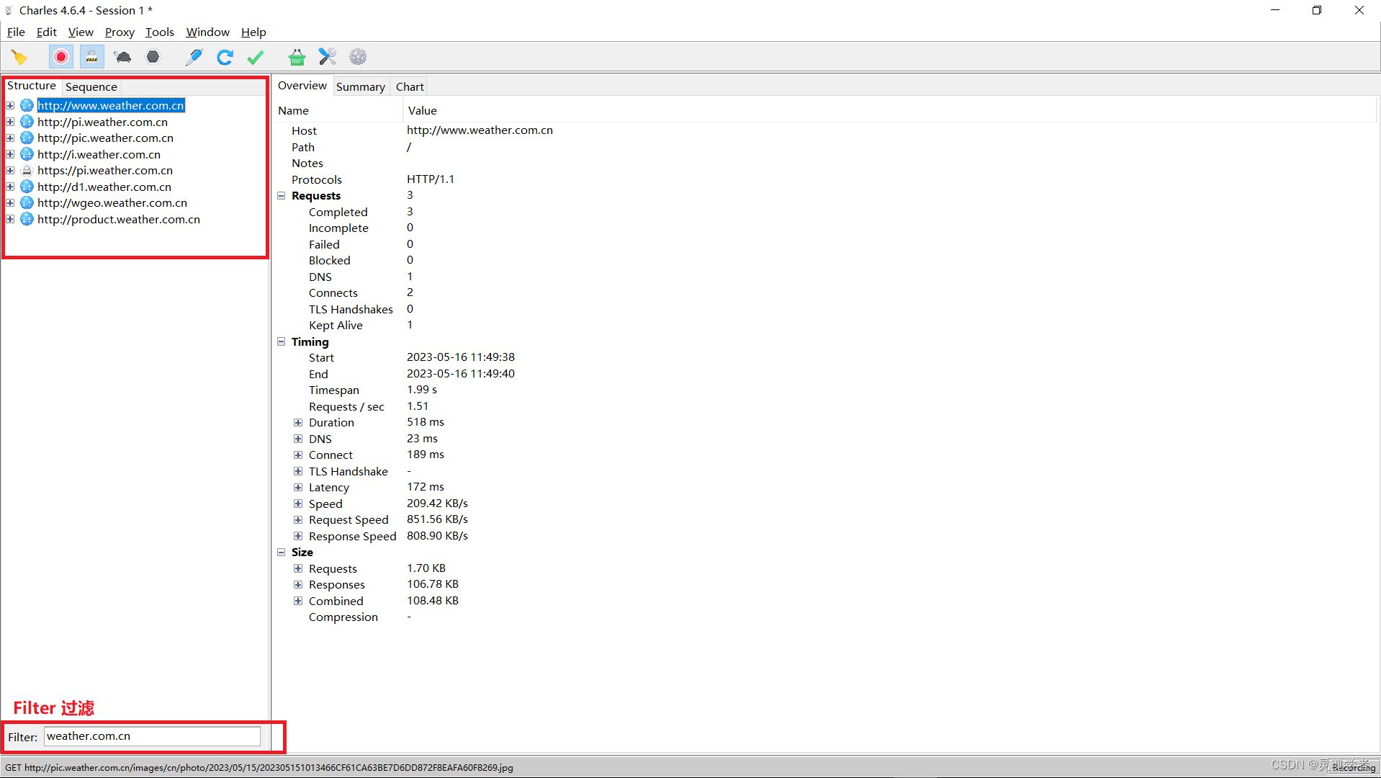1381x778 pixels.
Task: Expand the Connect timing row
Action: [x=298, y=455]
